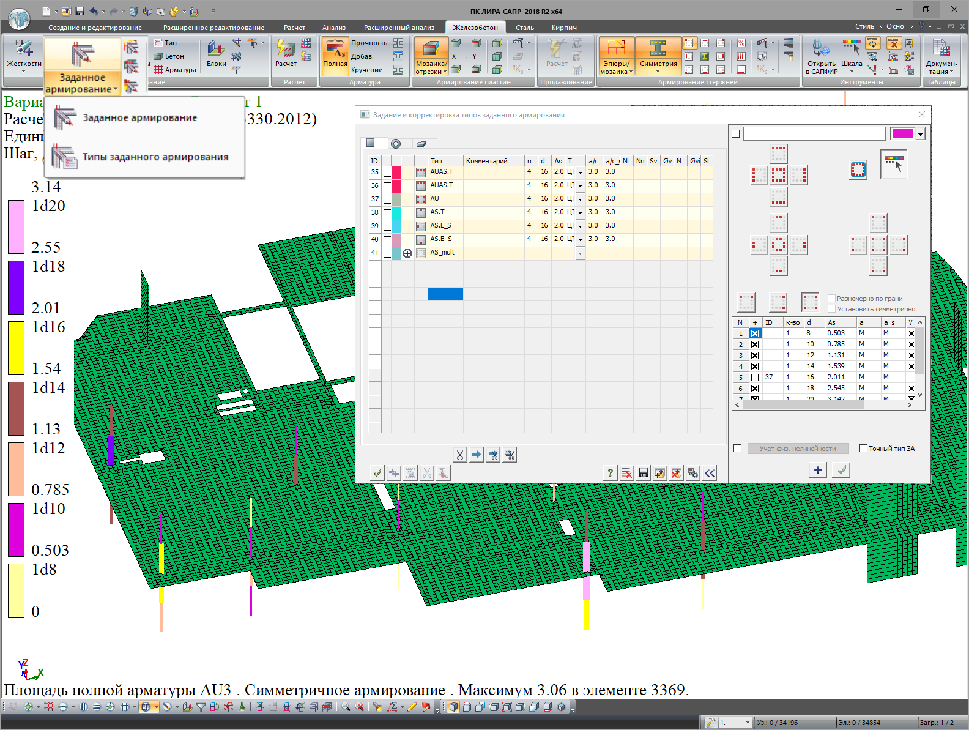Enable the Точный тип ЗА checkbox

coord(863,449)
